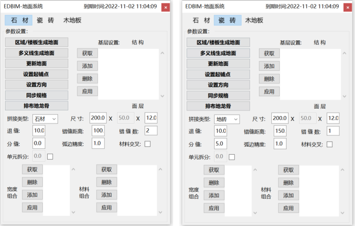The width and height of the screenshot is (355, 226).
Task: Switch to 瓷砖 tab in left window
Action: 45,20
